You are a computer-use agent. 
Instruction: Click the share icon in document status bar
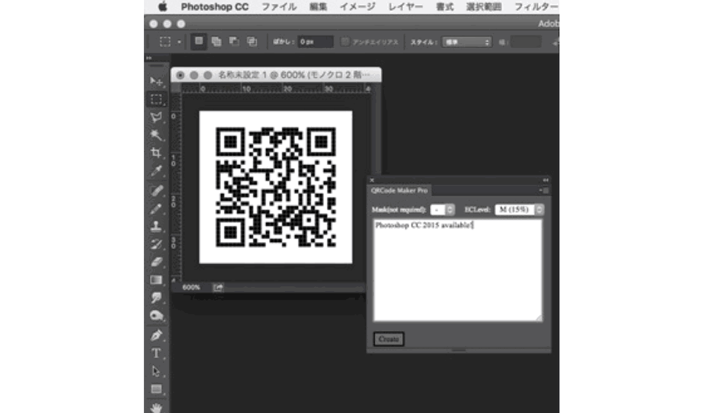pos(218,287)
